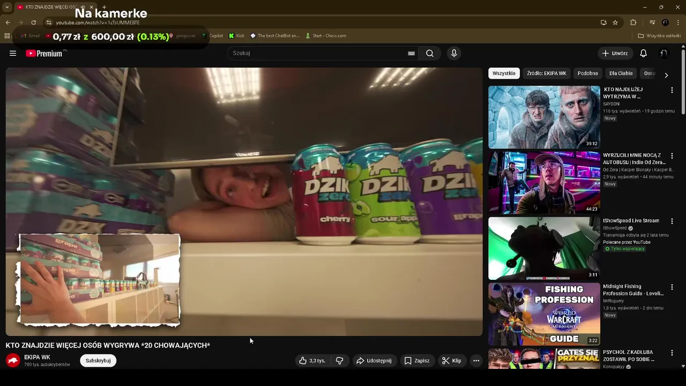
Task: Open options for Midnight Fishing Profession Guide
Action: [672, 287]
